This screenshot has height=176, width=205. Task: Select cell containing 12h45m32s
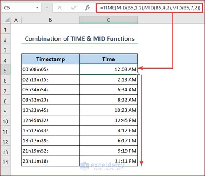coord(51,120)
